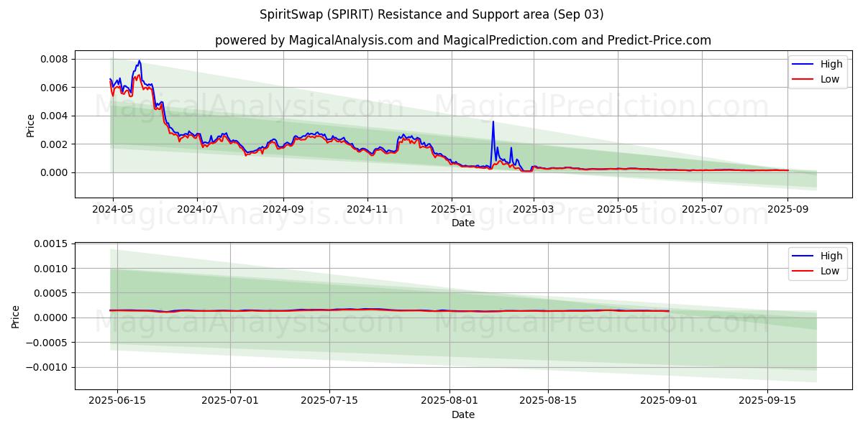Click the Date axis label under the lower chart
This screenshot has width=863, height=431.
[462, 415]
